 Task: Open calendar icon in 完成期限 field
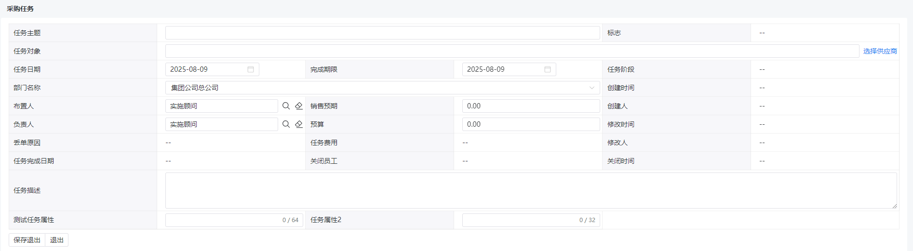(548, 69)
